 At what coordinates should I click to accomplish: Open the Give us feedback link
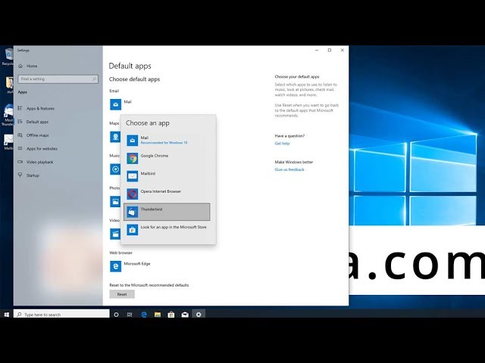pyautogui.click(x=289, y=169)
